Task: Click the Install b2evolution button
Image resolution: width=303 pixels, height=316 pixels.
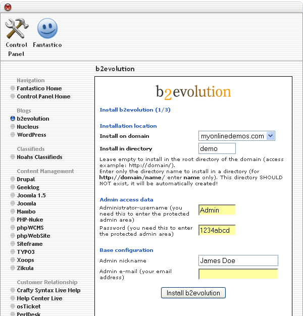Action: (193, 293)
